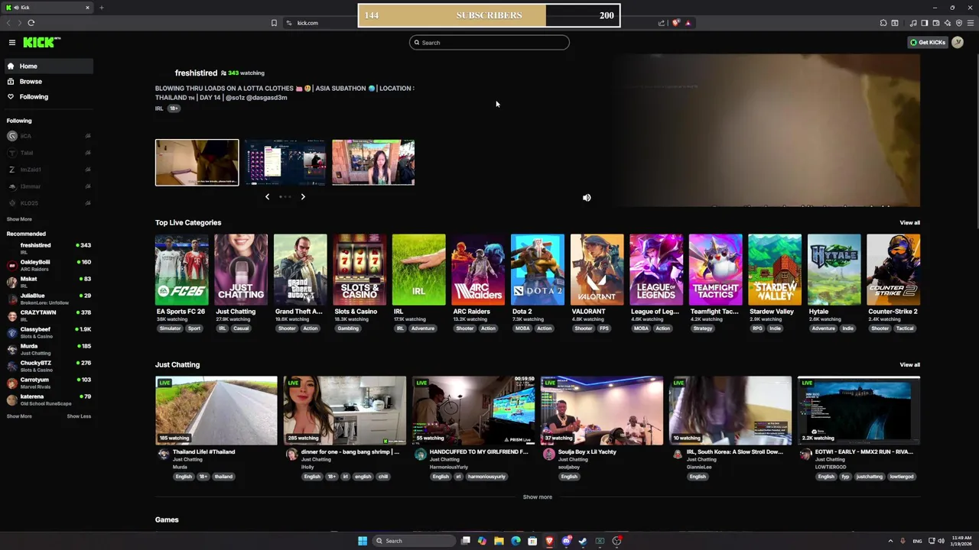
Task: Open taskbar clock and date
Action: (961, 541)
